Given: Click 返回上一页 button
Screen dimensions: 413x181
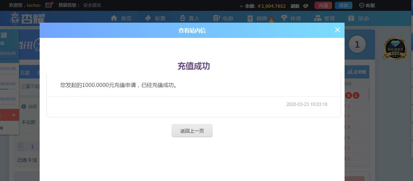Looking at the screenshot, I should [192, 131].
